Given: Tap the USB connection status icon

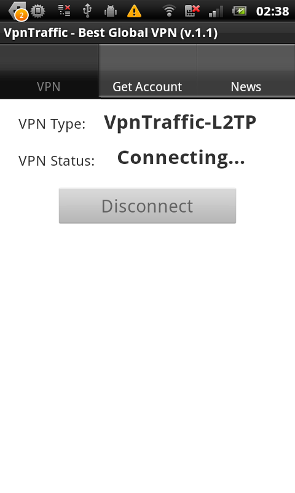Looking at the screenshot, I should pyautogui.click(x=87, y=10).
